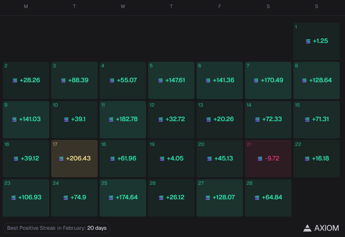Open the red February 21 loss cell

click(x=268, y=158)
